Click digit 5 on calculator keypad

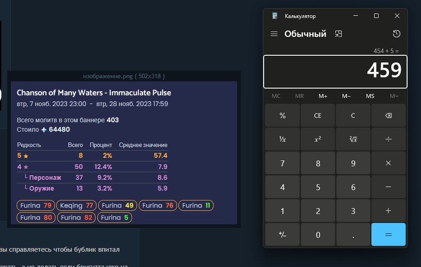[x=318, y=187]
